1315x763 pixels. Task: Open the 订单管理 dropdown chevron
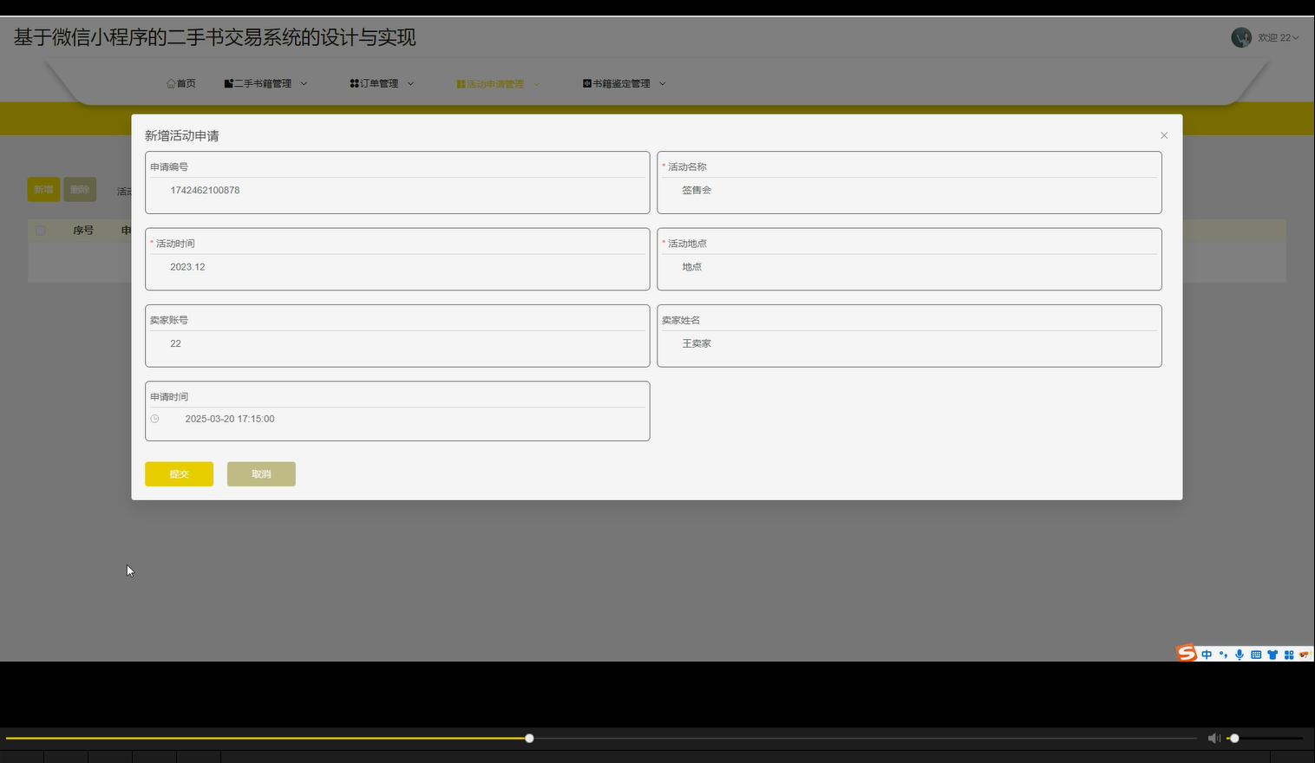coord(410,83)
